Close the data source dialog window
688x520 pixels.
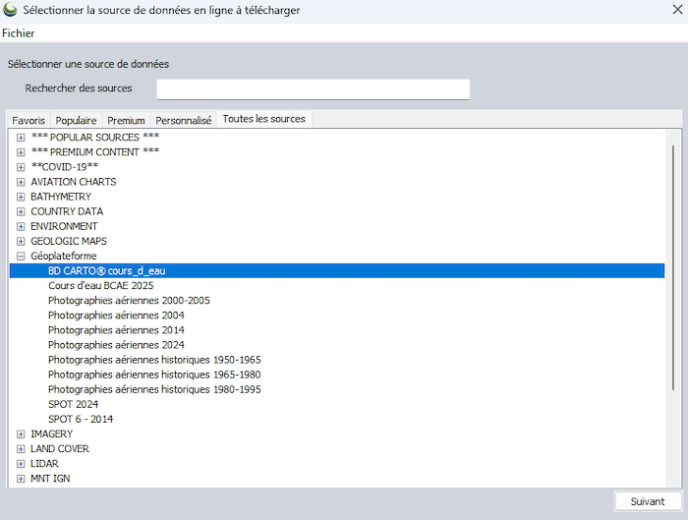point(676,10)
